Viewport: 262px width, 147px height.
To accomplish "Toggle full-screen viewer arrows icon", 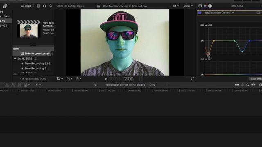I will pyautogui.click(x=192, y=79).
